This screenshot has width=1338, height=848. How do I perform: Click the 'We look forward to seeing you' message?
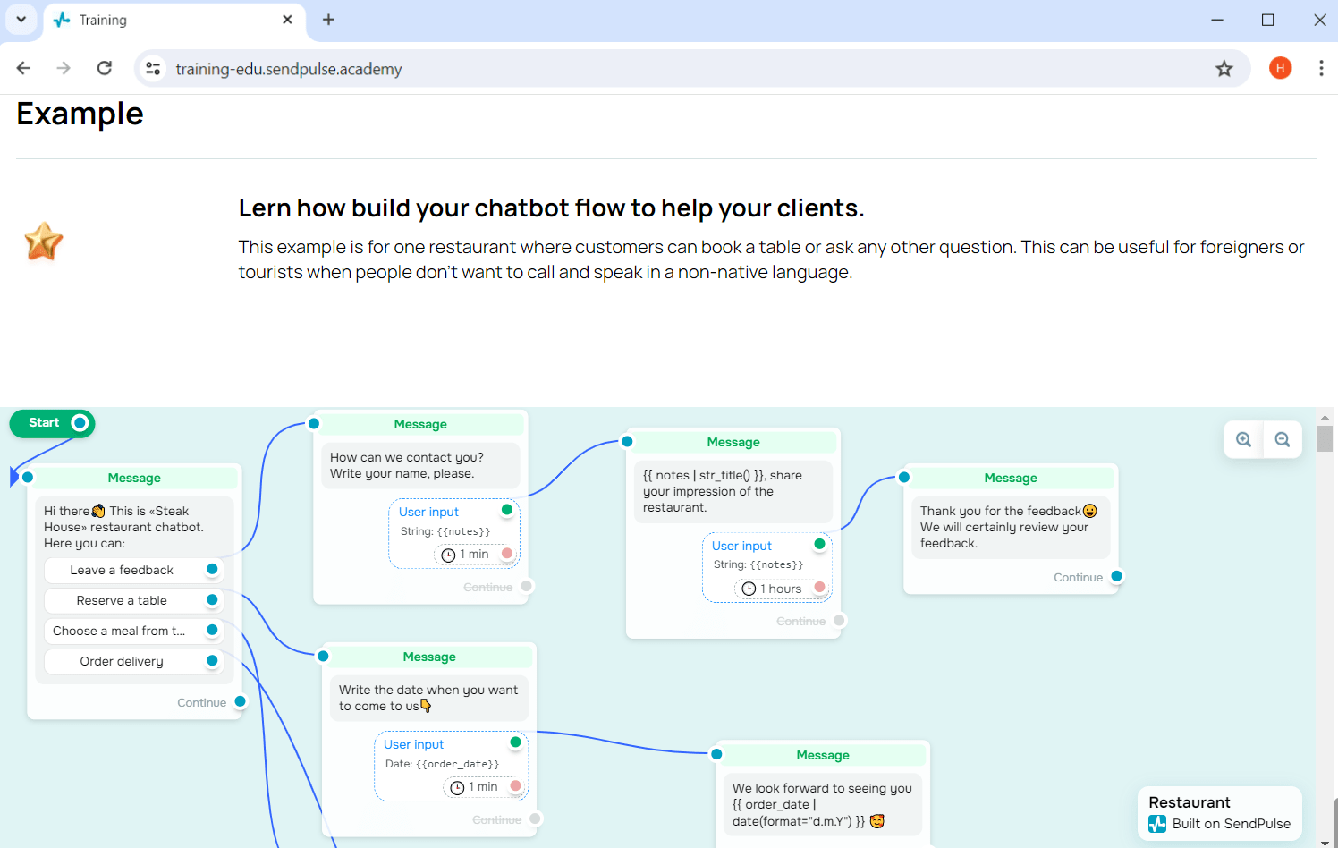point(823,804)
